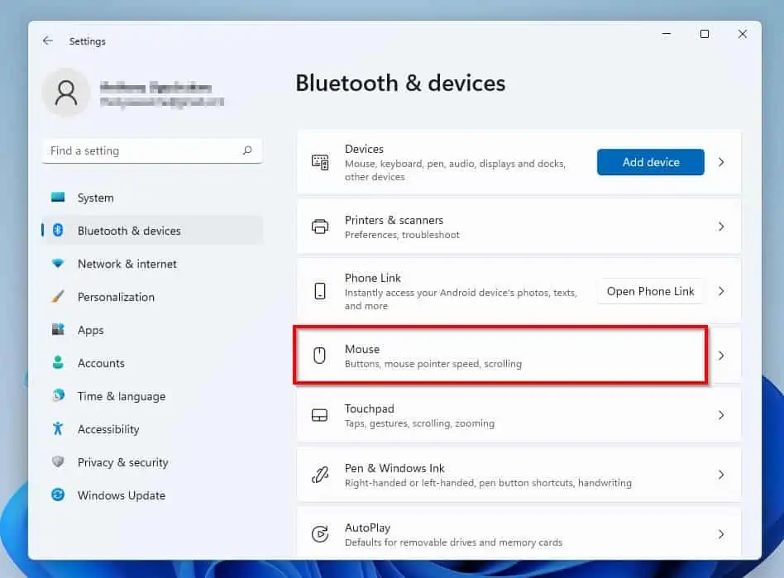Click the search magnifier icon

tap(247, 150)
